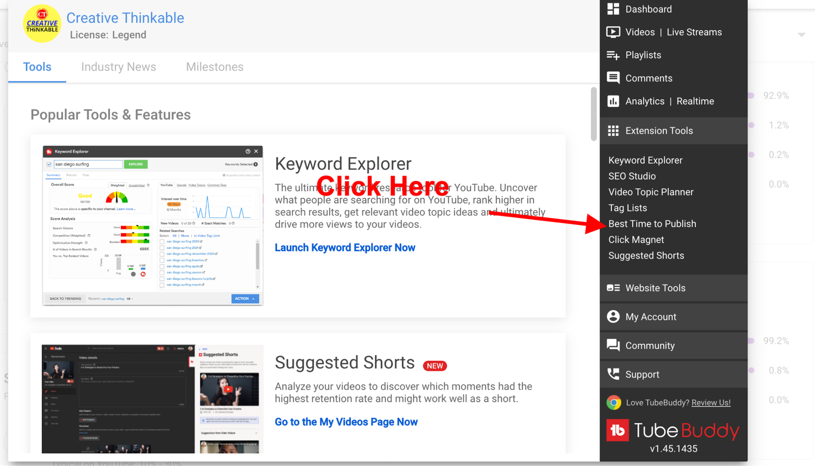Viewport: 815px width, 466px height.
Task: Select Best Time to Publish
Action: [x=652, y=224]
